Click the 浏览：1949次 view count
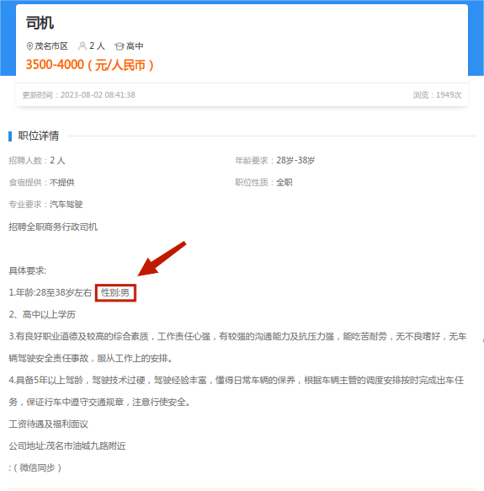Image resolution: width=484 pixels, height=491 pixels. (437, 95)
